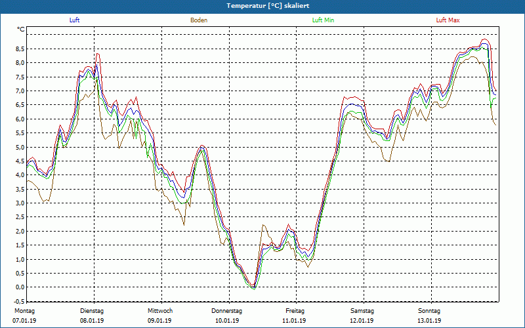Click the 6,0 y-axis value
This screenshot has height=328, width=525.
click(20, 119)
